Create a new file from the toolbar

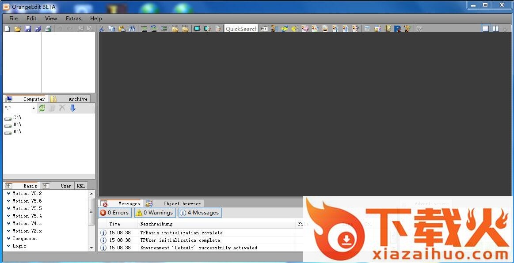(x=7, y=29)
